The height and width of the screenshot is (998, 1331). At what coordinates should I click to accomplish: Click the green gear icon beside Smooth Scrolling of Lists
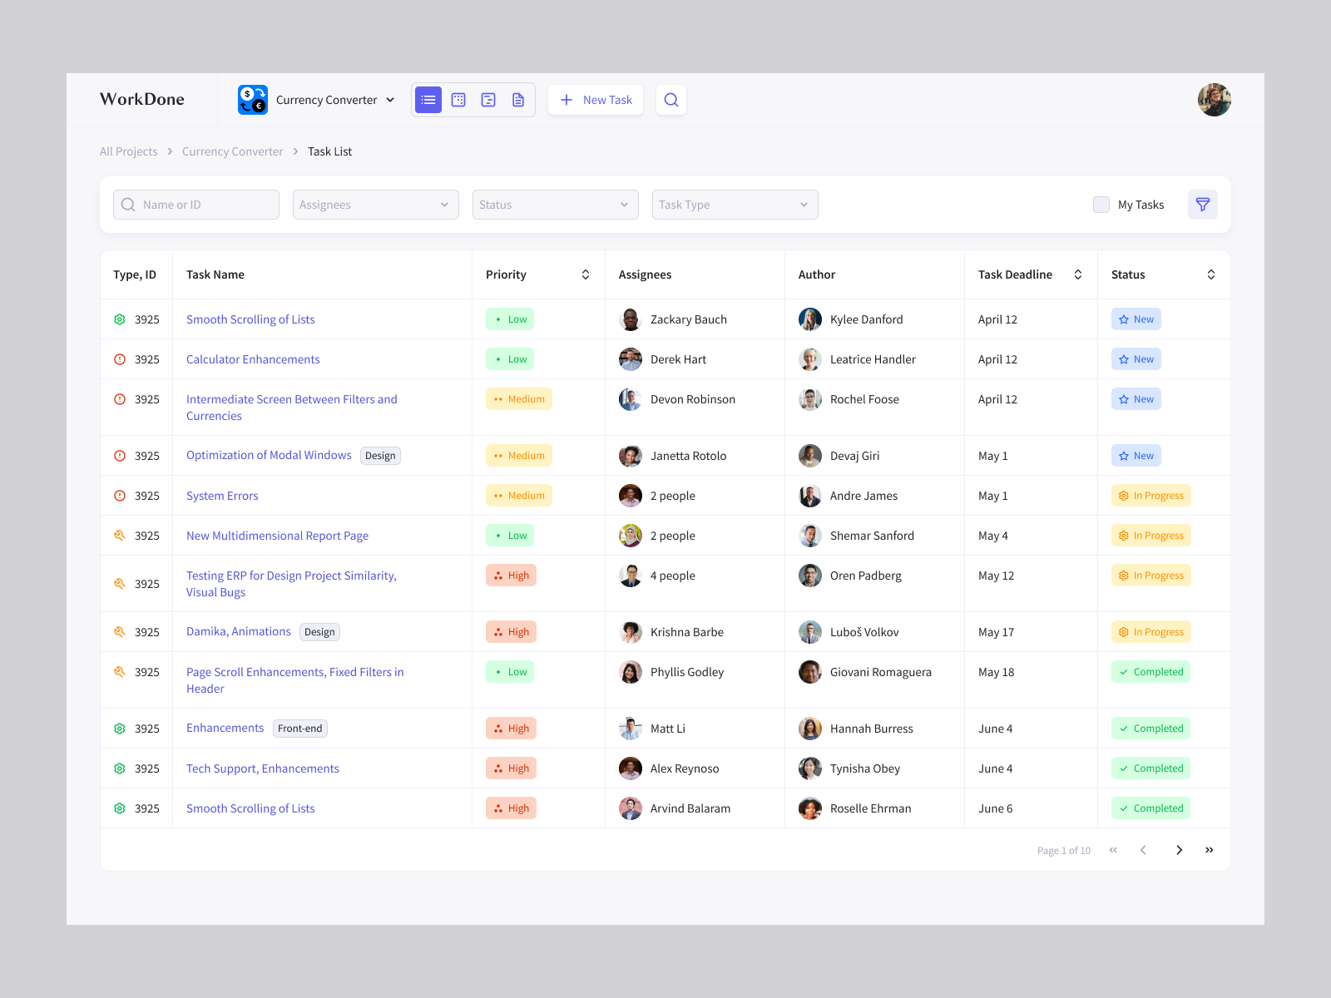tap(119, 319)
